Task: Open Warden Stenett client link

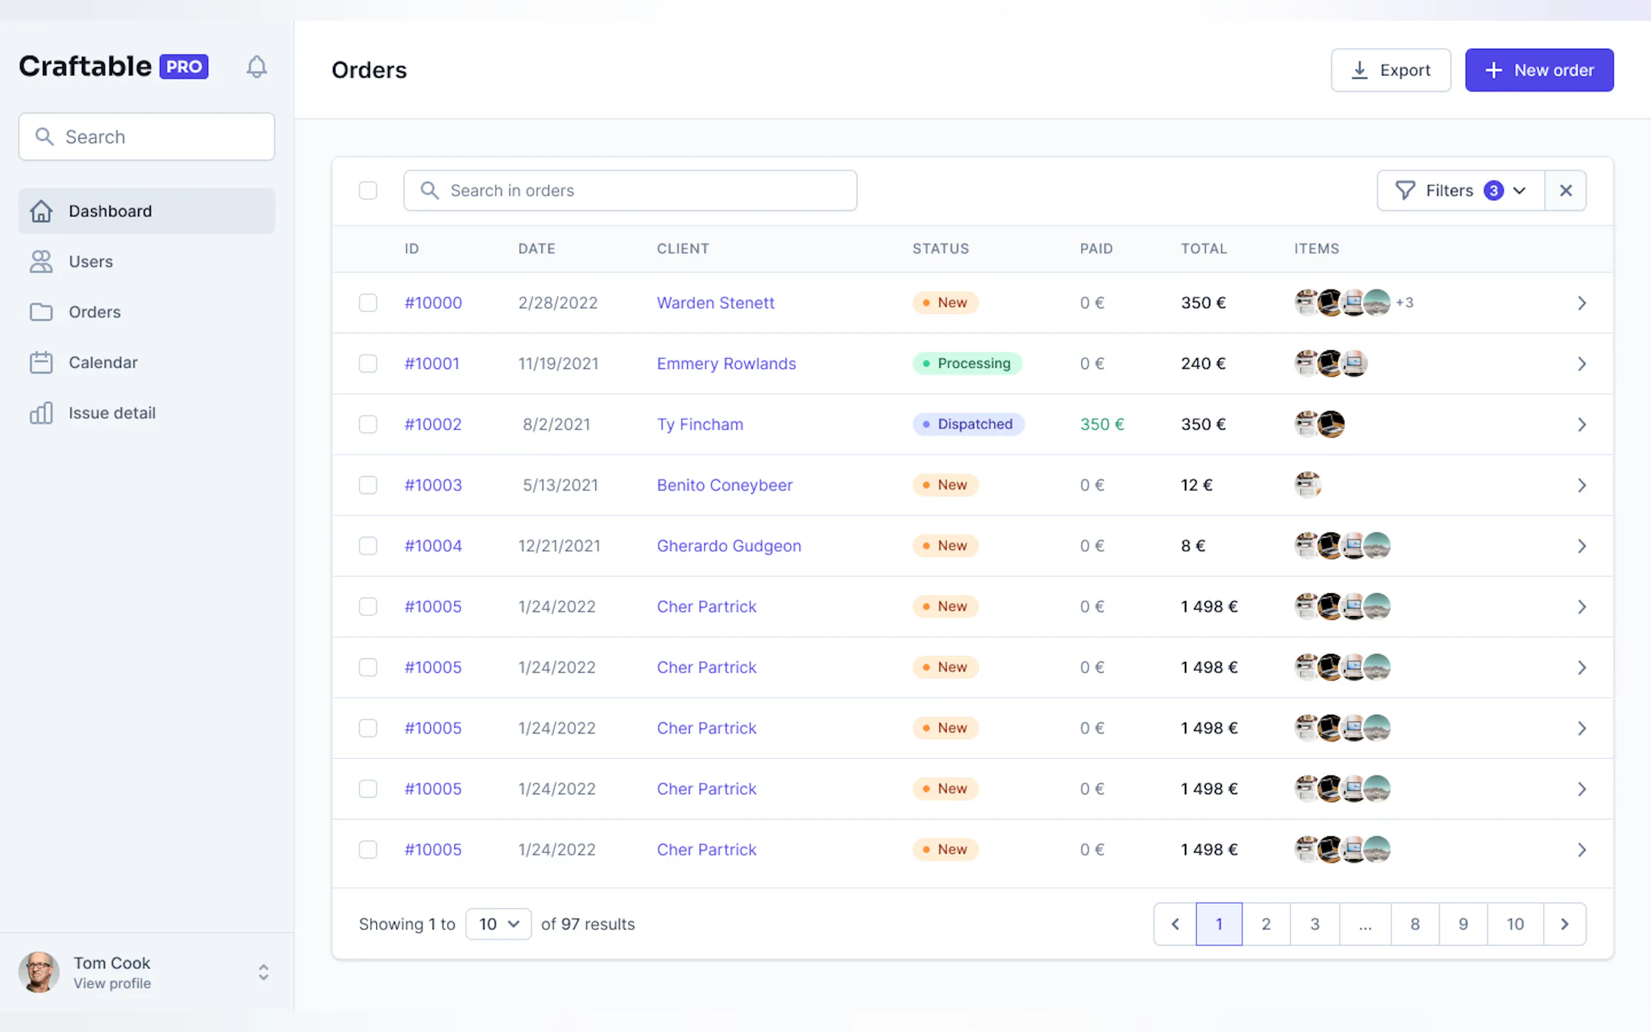Action: pos(715,303)
